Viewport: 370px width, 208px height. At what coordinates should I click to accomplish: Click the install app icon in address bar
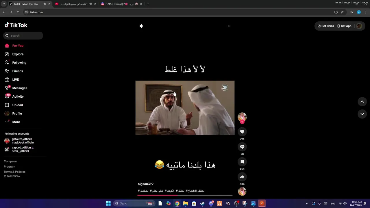point(336,12)
